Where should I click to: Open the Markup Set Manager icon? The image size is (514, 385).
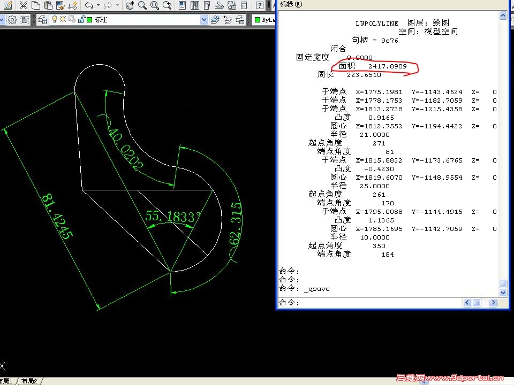[x=232, y=5]
